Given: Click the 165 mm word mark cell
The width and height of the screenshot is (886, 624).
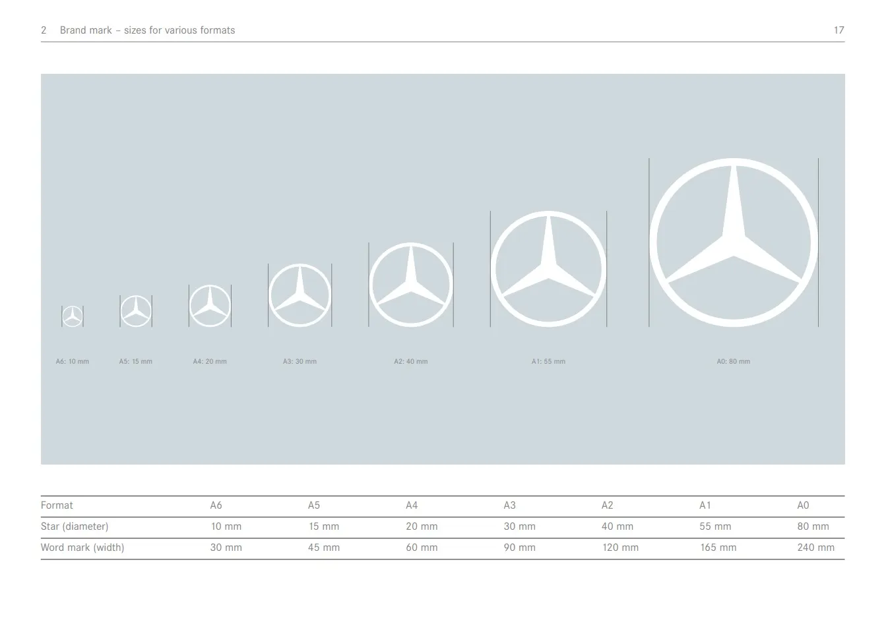Looking at the screenshot, I should [718, 548].
